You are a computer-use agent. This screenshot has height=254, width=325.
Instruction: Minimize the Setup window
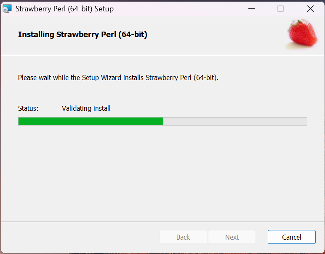click(x=251, y=8)
